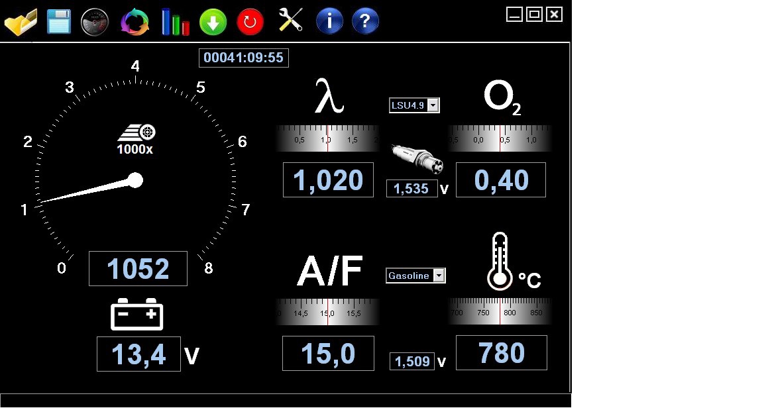Save data using the floppy disk icon

click(x=59, y=22)
